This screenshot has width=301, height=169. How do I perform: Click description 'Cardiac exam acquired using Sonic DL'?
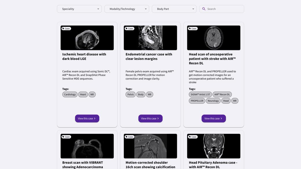(x=86, y=75)
